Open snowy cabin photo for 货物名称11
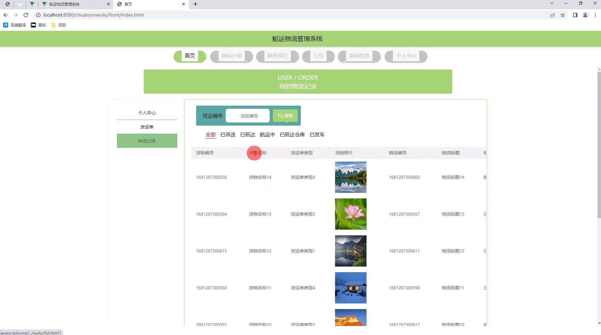This screenshot has height=335, width=601. coord(351,288)
